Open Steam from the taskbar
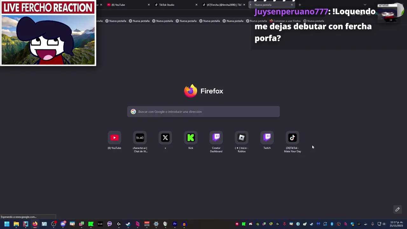The image size is (407, 229). click(x=128, y=224)
